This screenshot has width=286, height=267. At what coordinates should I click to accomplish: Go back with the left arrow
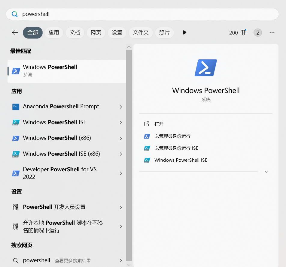(15, 33)
